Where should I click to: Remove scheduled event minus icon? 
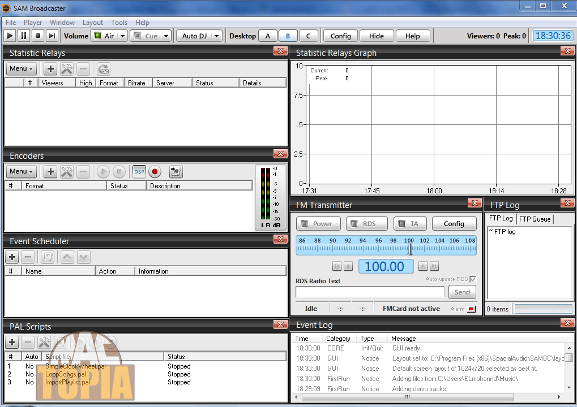pos(28,257)
